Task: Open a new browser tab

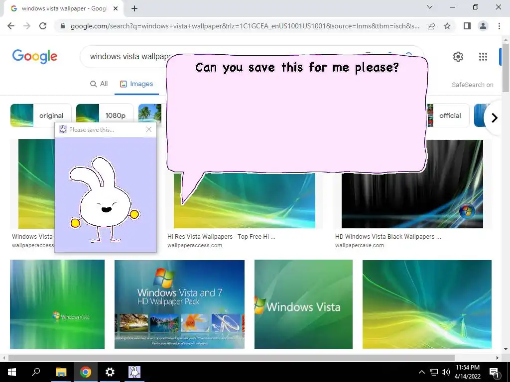Action: pyautogui.click(x=134, y=9)
